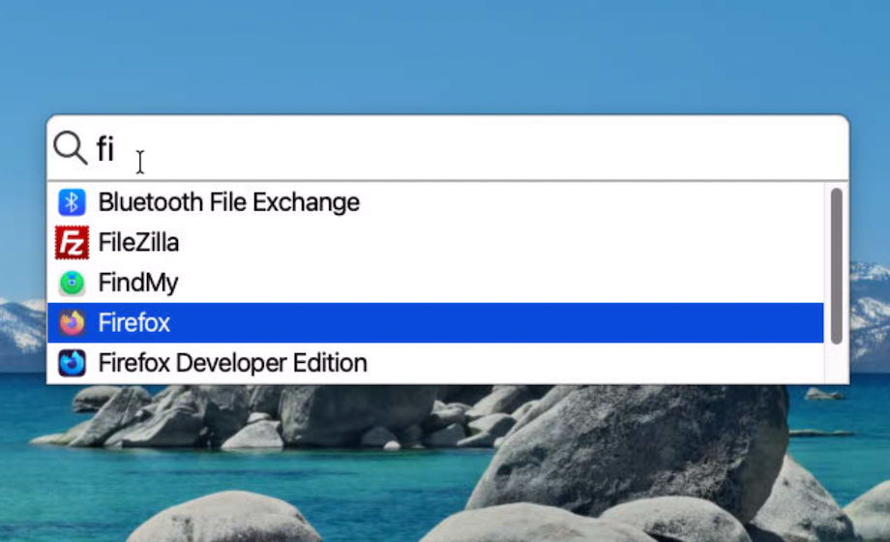Click the Firefox Developer Edition icon
Viewport: 890px width, 542px height.
(73, 363)
